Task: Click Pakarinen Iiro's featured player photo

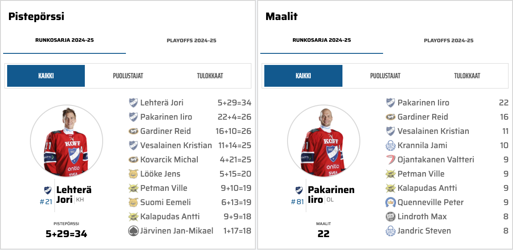Action: (x=324, y=141)
